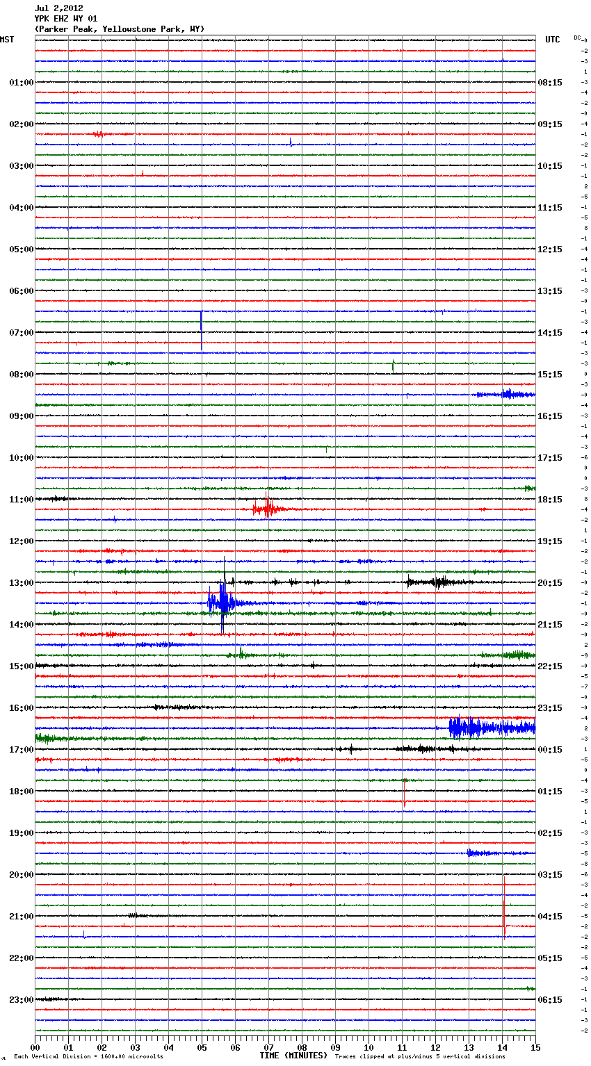Click "Traces clipped at plus/minus 5 vertical divisions" note
The width and height of the screenshot is (591, 1066).
point(420,1057)
